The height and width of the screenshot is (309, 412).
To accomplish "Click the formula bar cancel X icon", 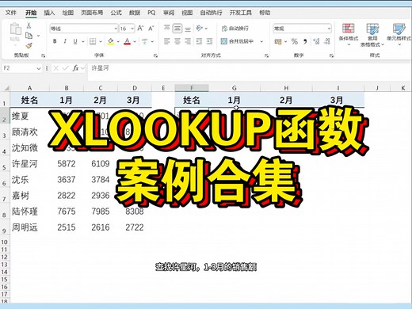I will click(x=55, y=68).
